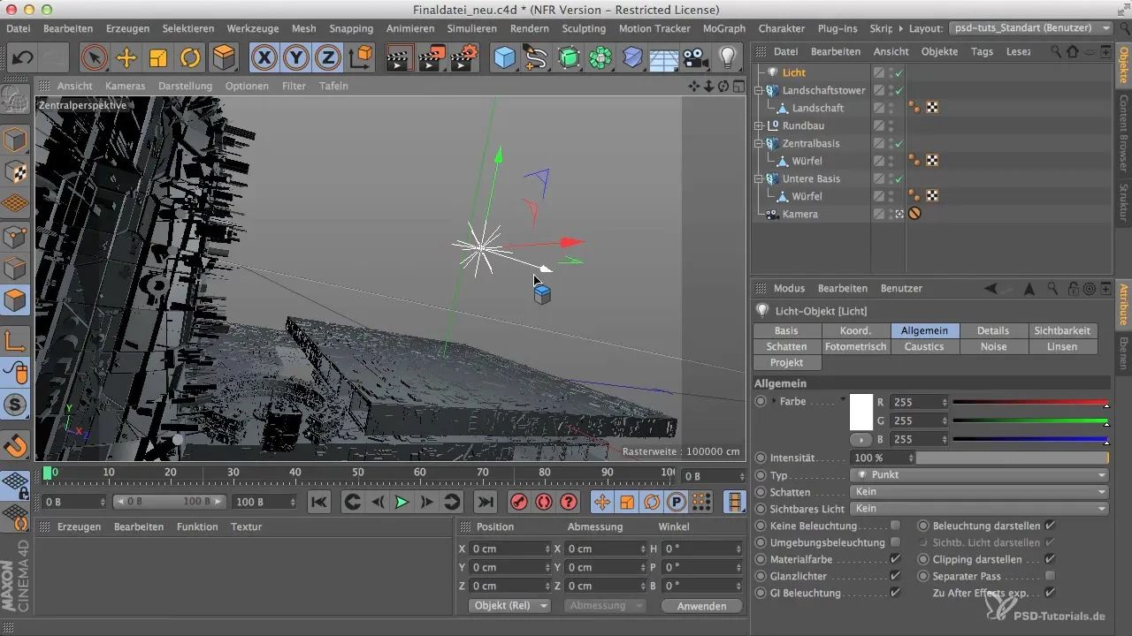Go to end of animation
1132x636 pixels.
(x=486, y=502)
